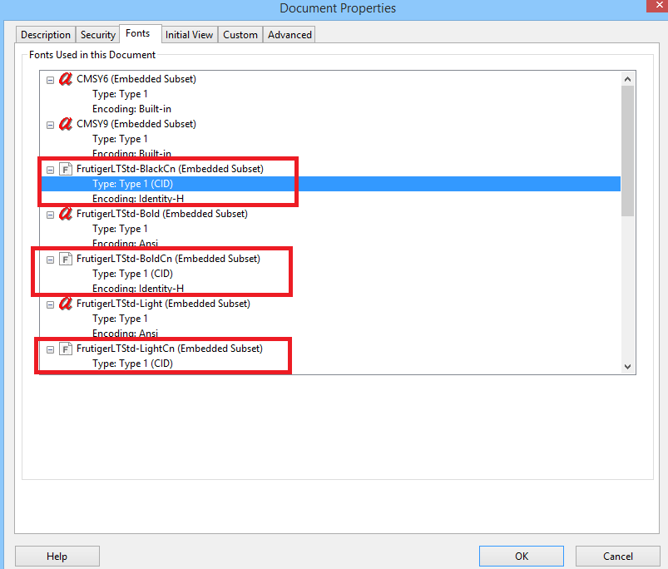Collapse the CMSY6 font entry
The image size is (668, 569).
[x=50, y=78]
